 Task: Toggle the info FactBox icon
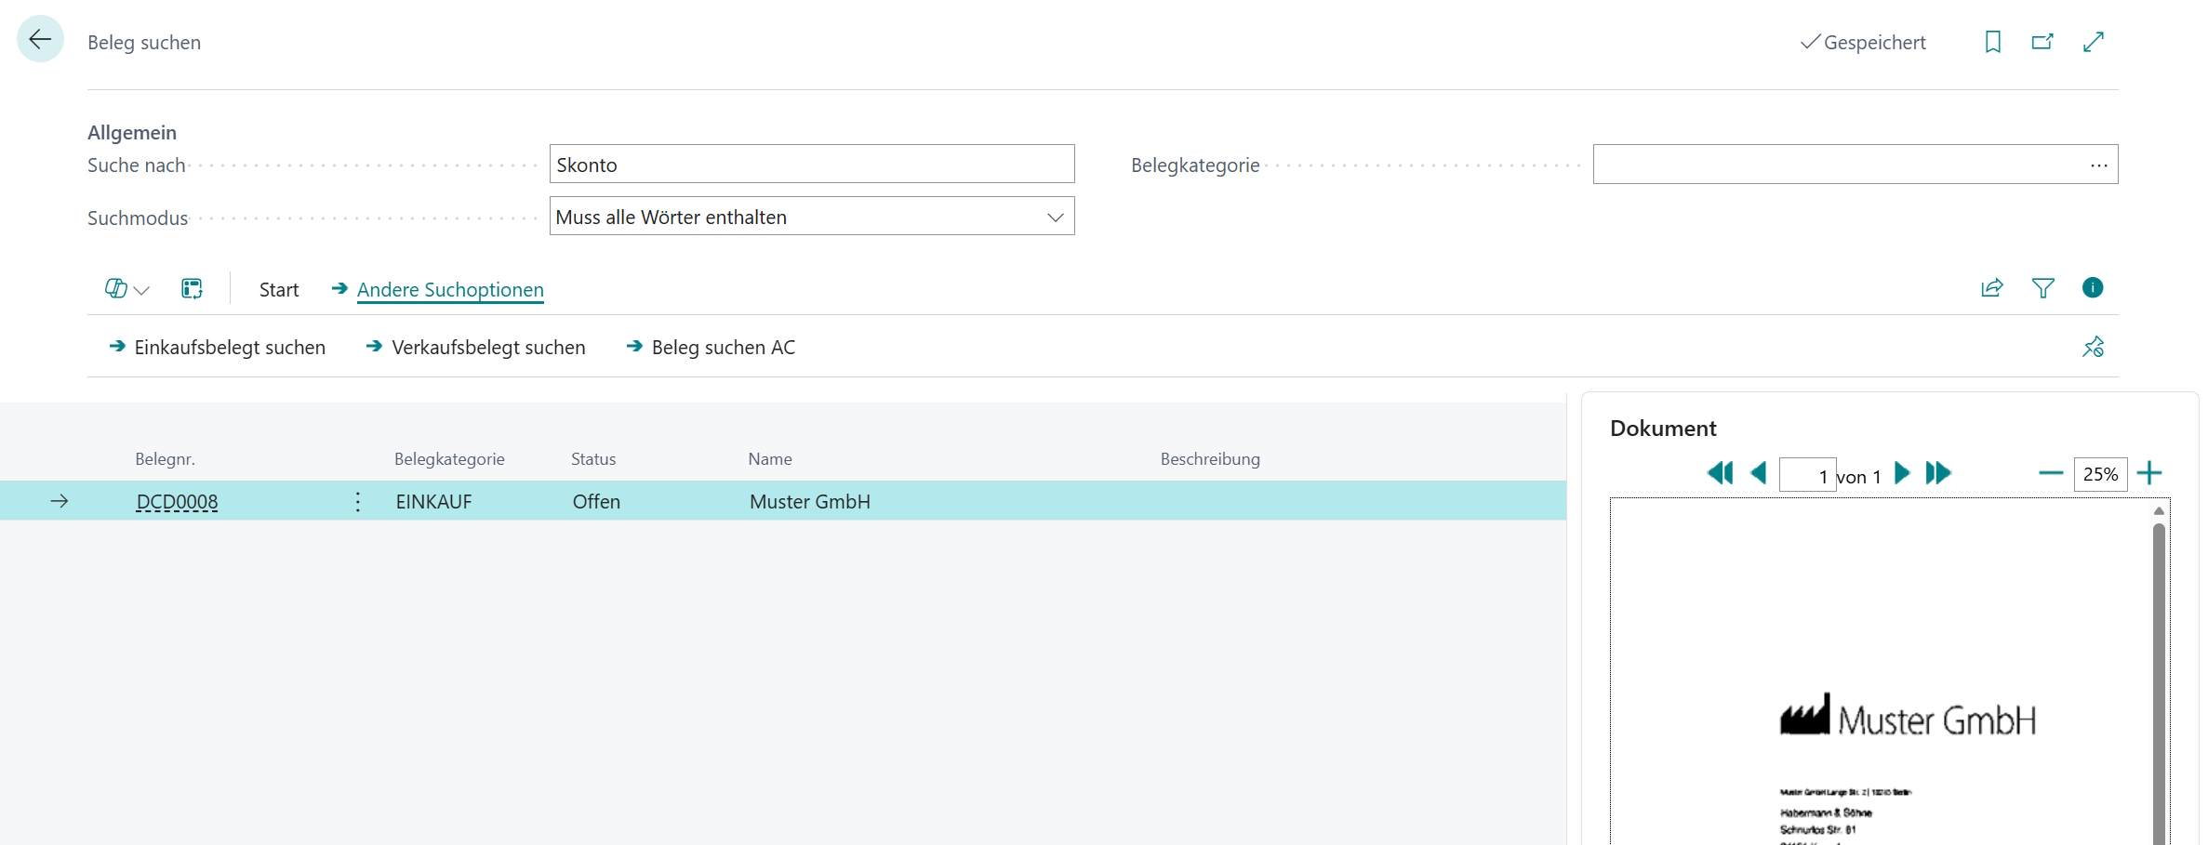click(2093, 288)
